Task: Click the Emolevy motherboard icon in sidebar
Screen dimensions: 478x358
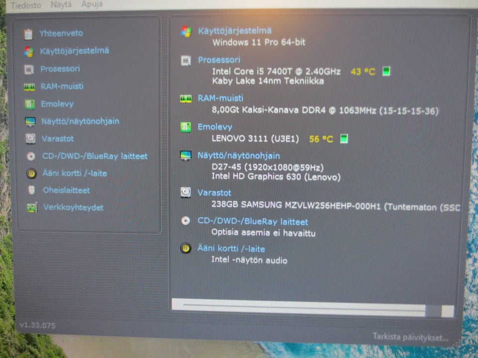Action: [x=30, y=104]
